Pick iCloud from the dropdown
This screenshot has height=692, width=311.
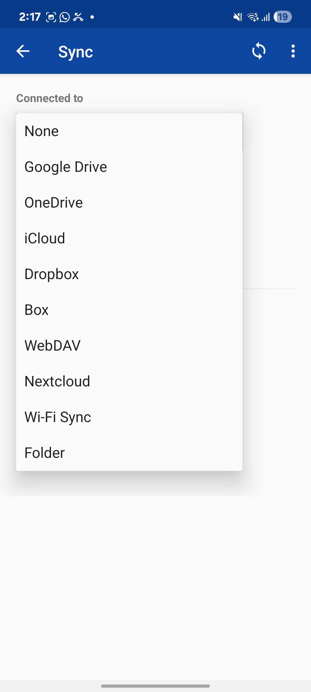pos(129,238)
